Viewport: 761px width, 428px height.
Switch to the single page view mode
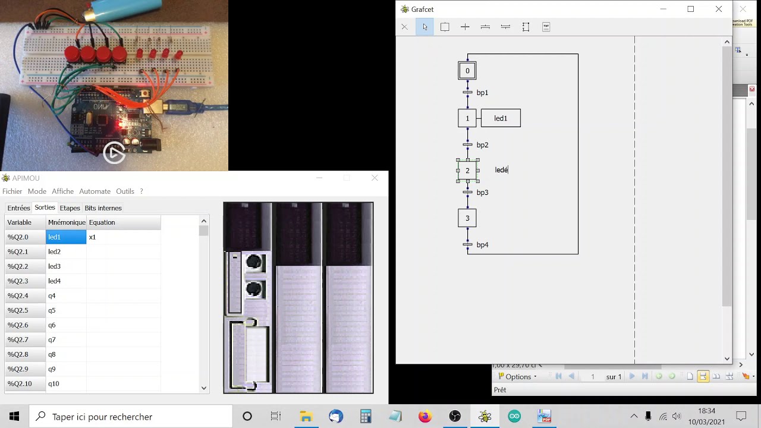690,377
